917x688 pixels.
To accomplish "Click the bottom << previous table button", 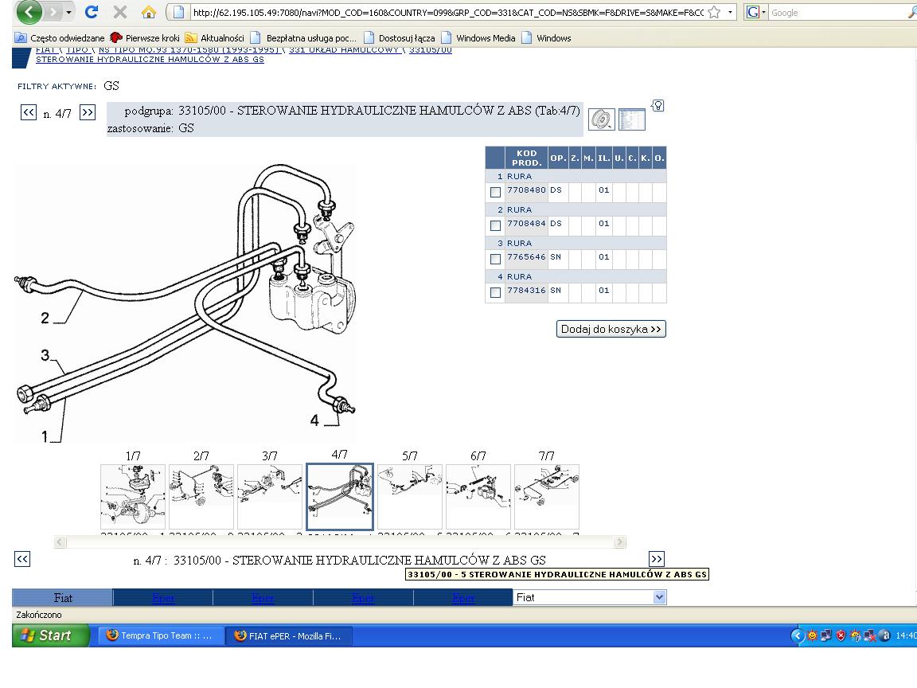I will coord(22,559).
